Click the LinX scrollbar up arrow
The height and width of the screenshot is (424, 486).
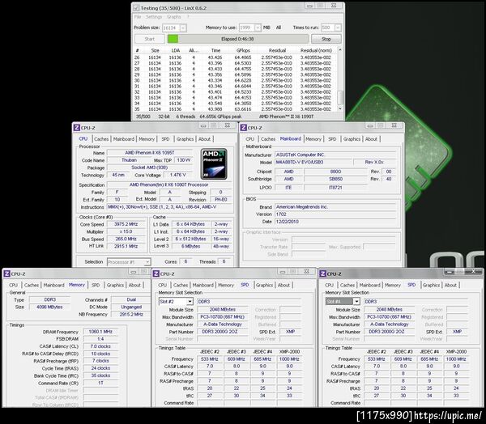point(340,50)
